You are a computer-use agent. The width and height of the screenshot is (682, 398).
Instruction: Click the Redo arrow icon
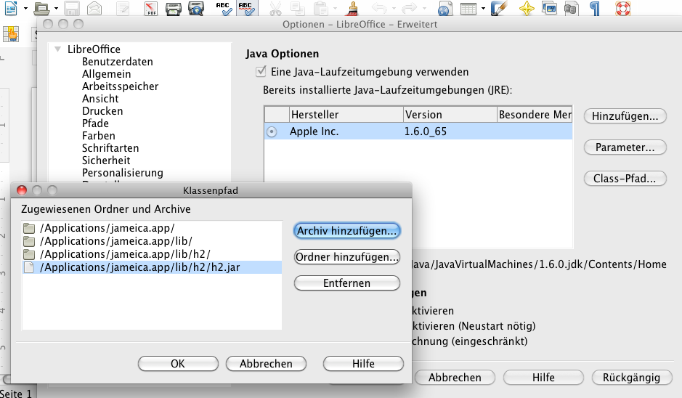point(410,8)
